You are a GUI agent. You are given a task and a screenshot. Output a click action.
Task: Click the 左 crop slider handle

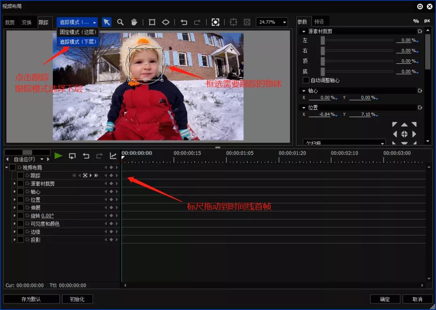coord(323,40)
